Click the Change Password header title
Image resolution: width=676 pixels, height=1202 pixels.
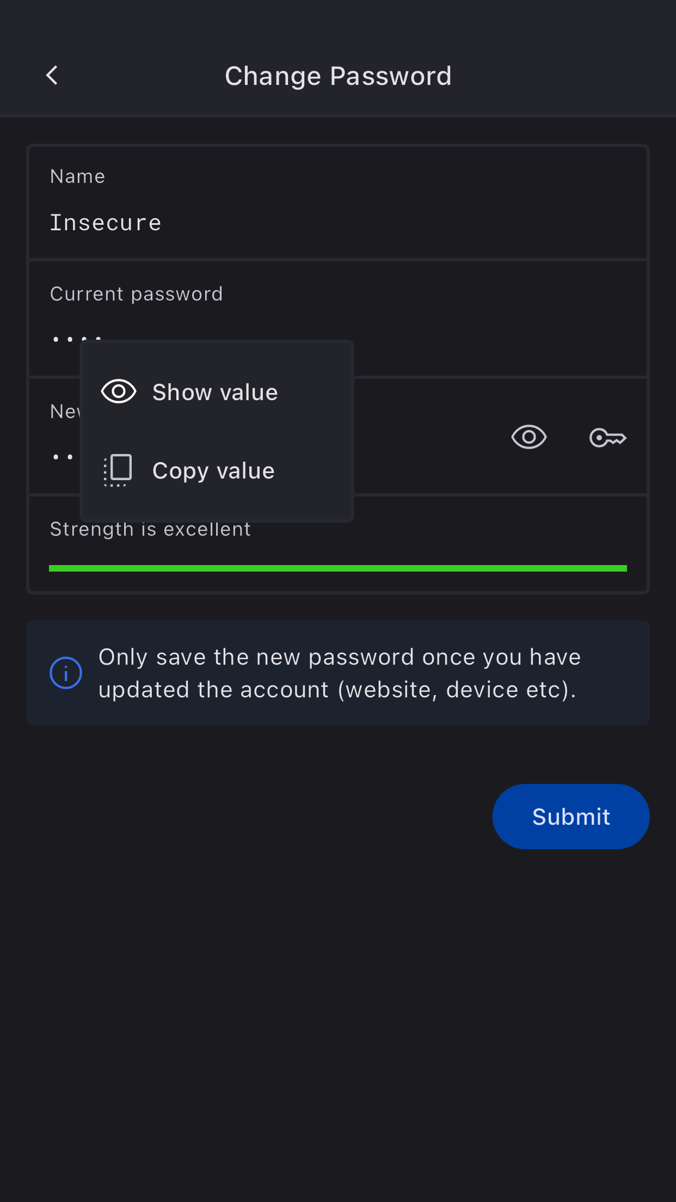338,76
